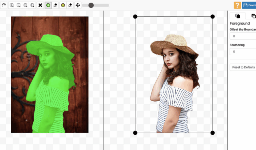The width and height of the screenshot is (256, 150).
Task: Click the Feathering value input field
Action: (x=243, y=52)
